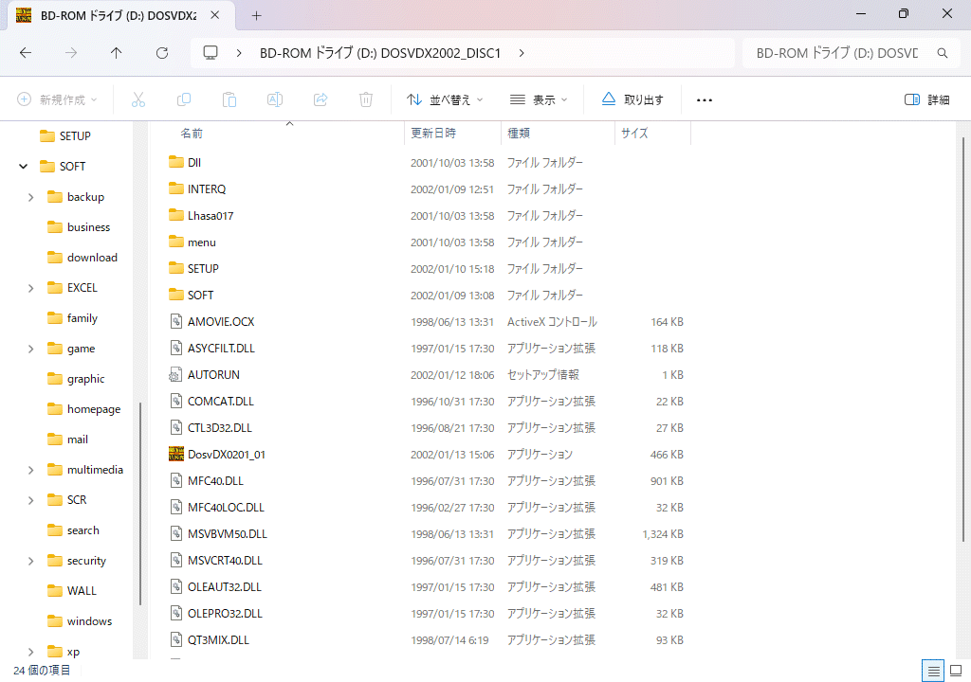
Task: Toggle the details pane button
Action: (926, 99)
